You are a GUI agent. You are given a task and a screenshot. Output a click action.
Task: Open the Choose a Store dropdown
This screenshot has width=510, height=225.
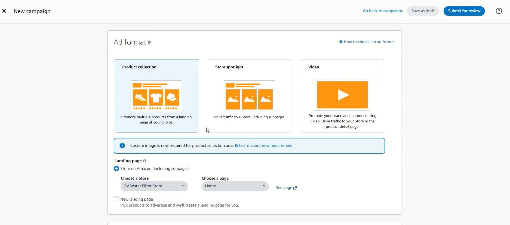[154, 186]
